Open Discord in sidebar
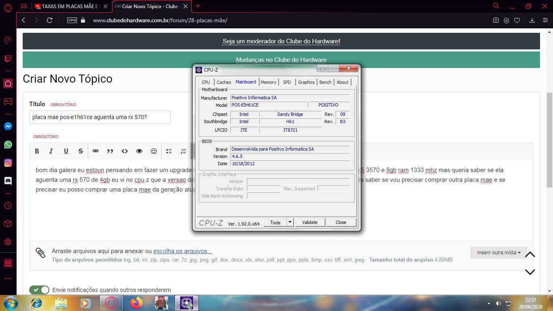The width and height of the screenshot is (553, 311). tap(8, 181)
